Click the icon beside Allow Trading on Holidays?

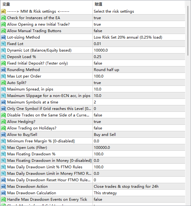point(3,128)
